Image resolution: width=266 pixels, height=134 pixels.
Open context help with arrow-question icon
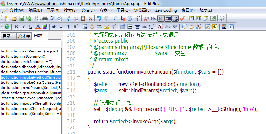click(222, 18)
